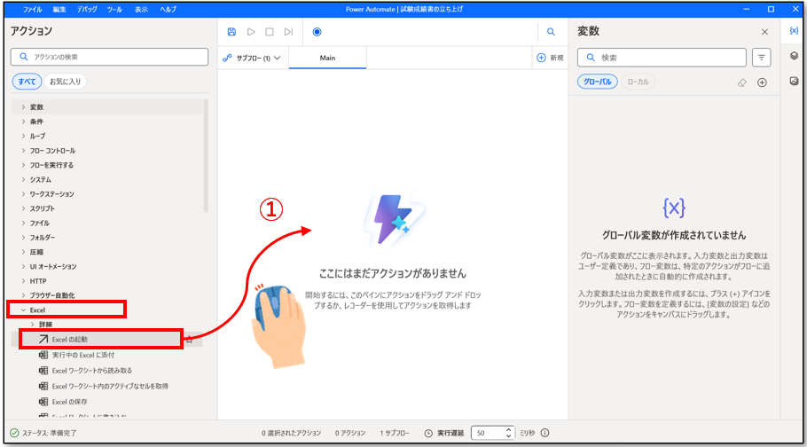The width and height of the screenshot is (807, 447).
Task: Select the Main subflow tab
Action: 327,58
